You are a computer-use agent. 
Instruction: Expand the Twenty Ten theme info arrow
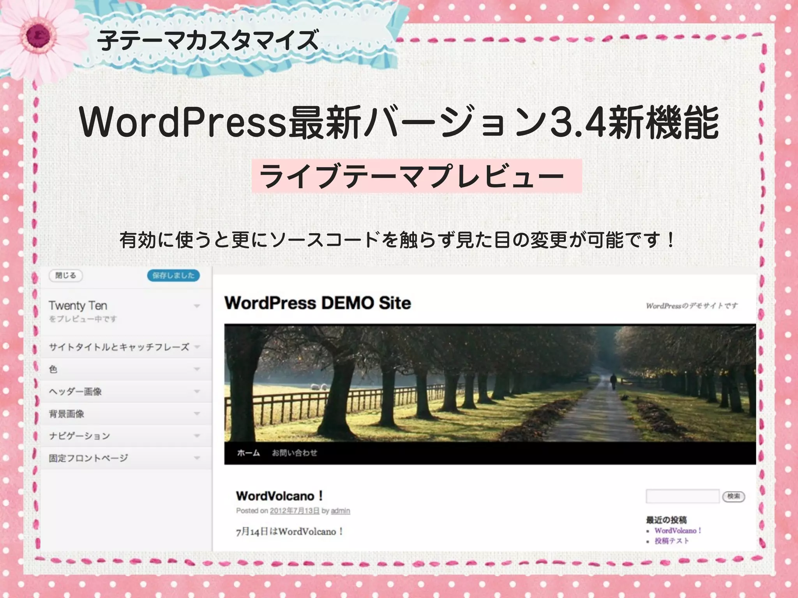[197, 306]
